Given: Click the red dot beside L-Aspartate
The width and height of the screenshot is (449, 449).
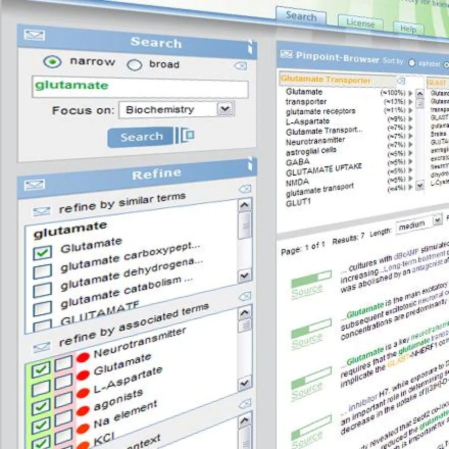Looking at the screenshot, I should coord(83,393).
